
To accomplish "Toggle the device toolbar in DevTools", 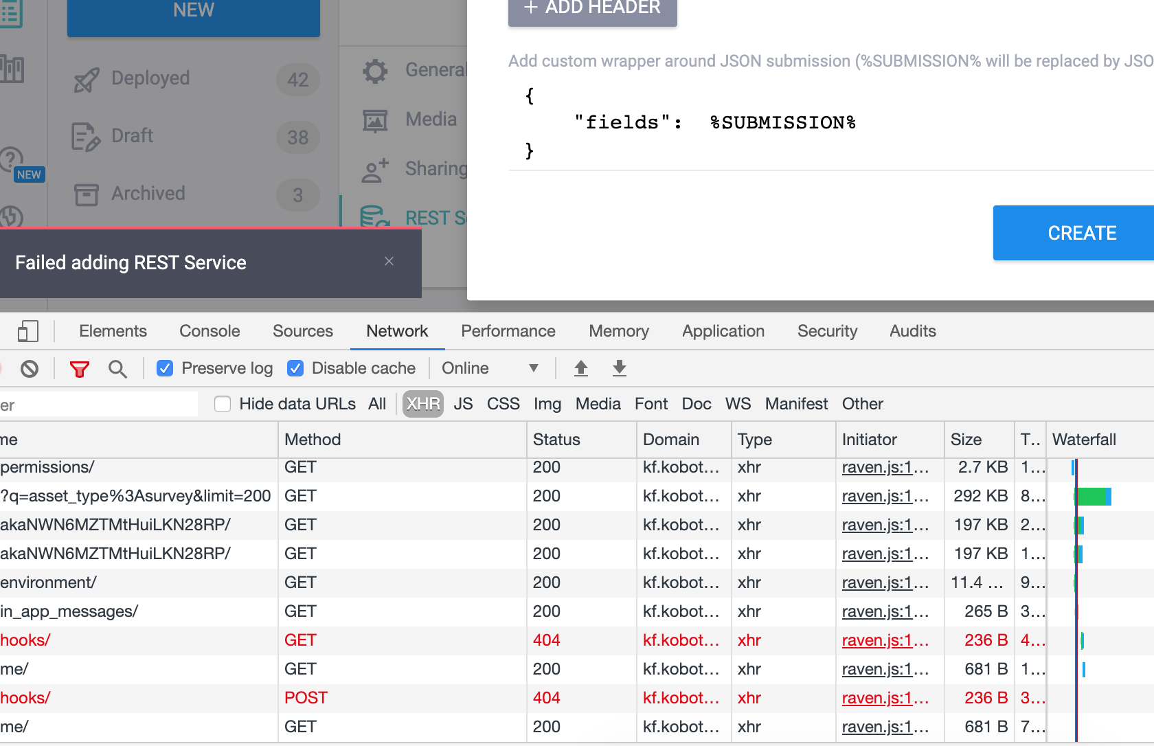I will (28, 331).
